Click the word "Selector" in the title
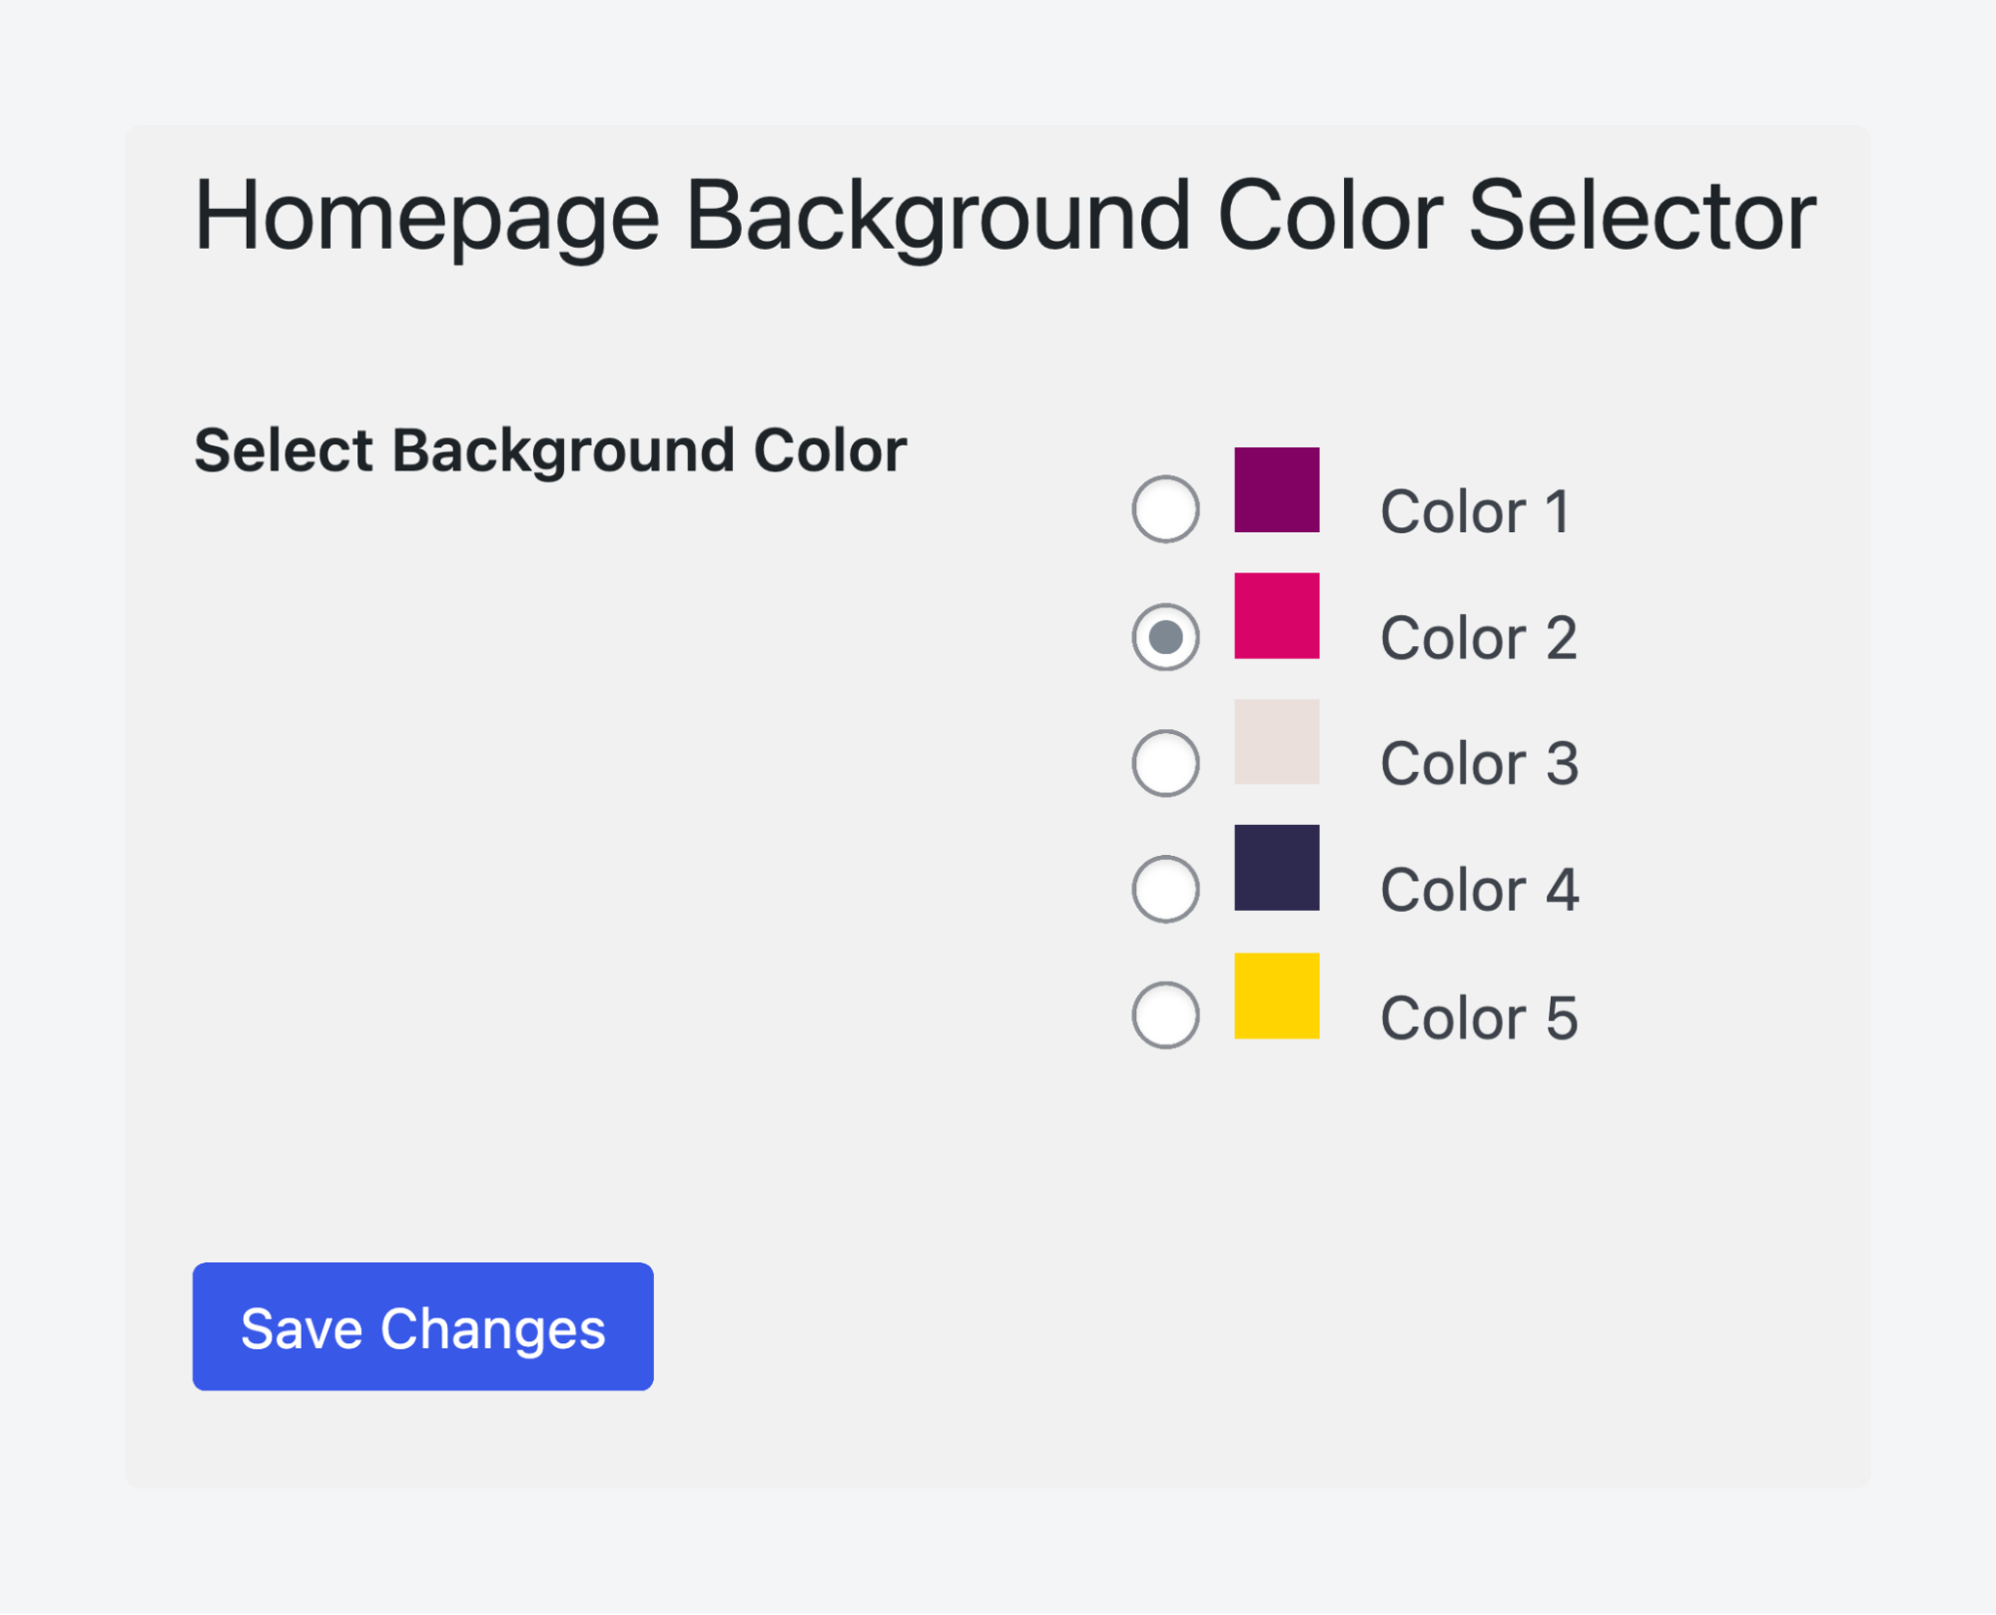This screenshot has height=1615, width=1996. coord(1642,217)
